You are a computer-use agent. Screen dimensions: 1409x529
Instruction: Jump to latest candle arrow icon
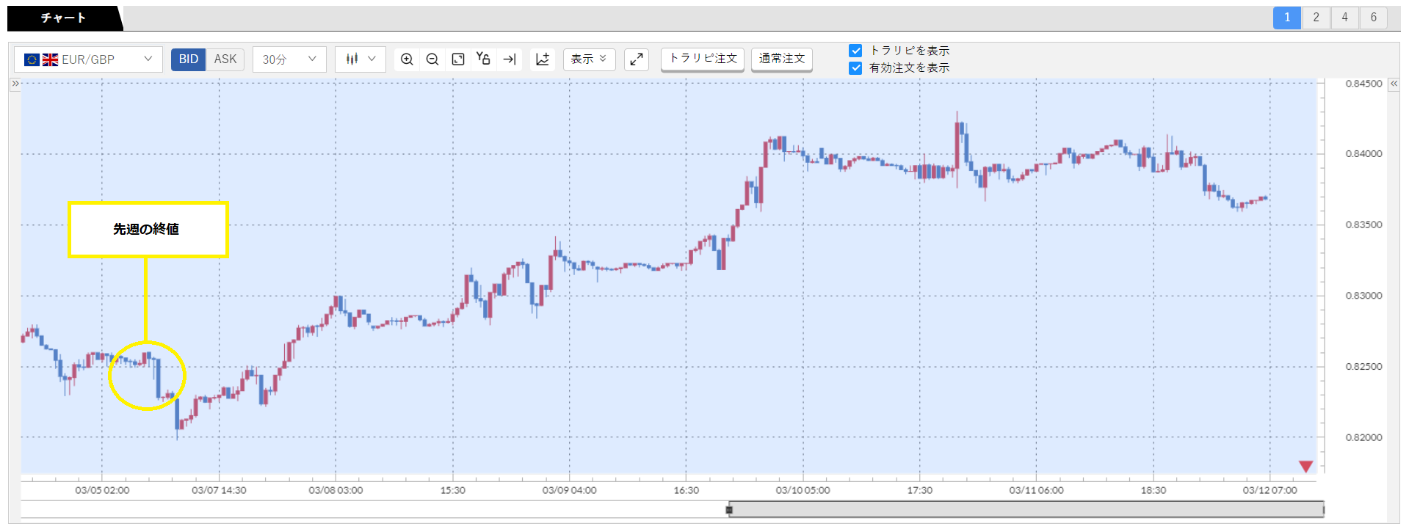pos(510,59)
